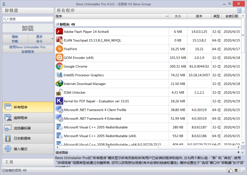The image size is (247, 175).
Task: Select Kernel for PDF Repair row name
Action: click(x=96, y=101)
